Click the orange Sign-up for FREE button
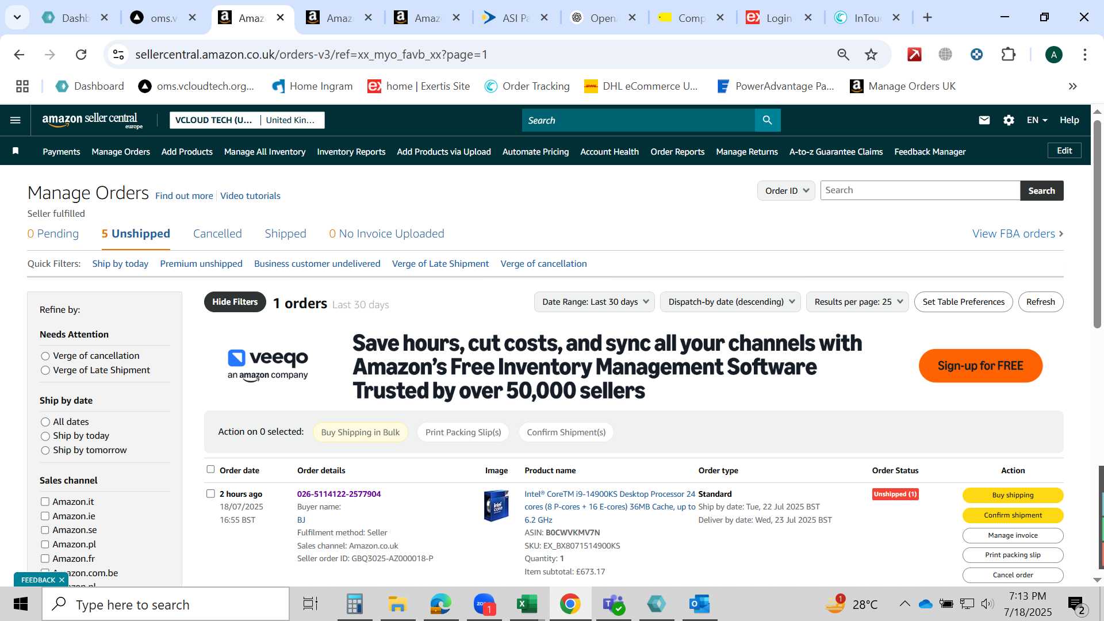This screenshot has width=1104, height=621. click(x=980, y=366)
